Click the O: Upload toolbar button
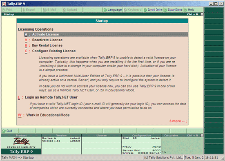225x161 pixels. [72, 10]
